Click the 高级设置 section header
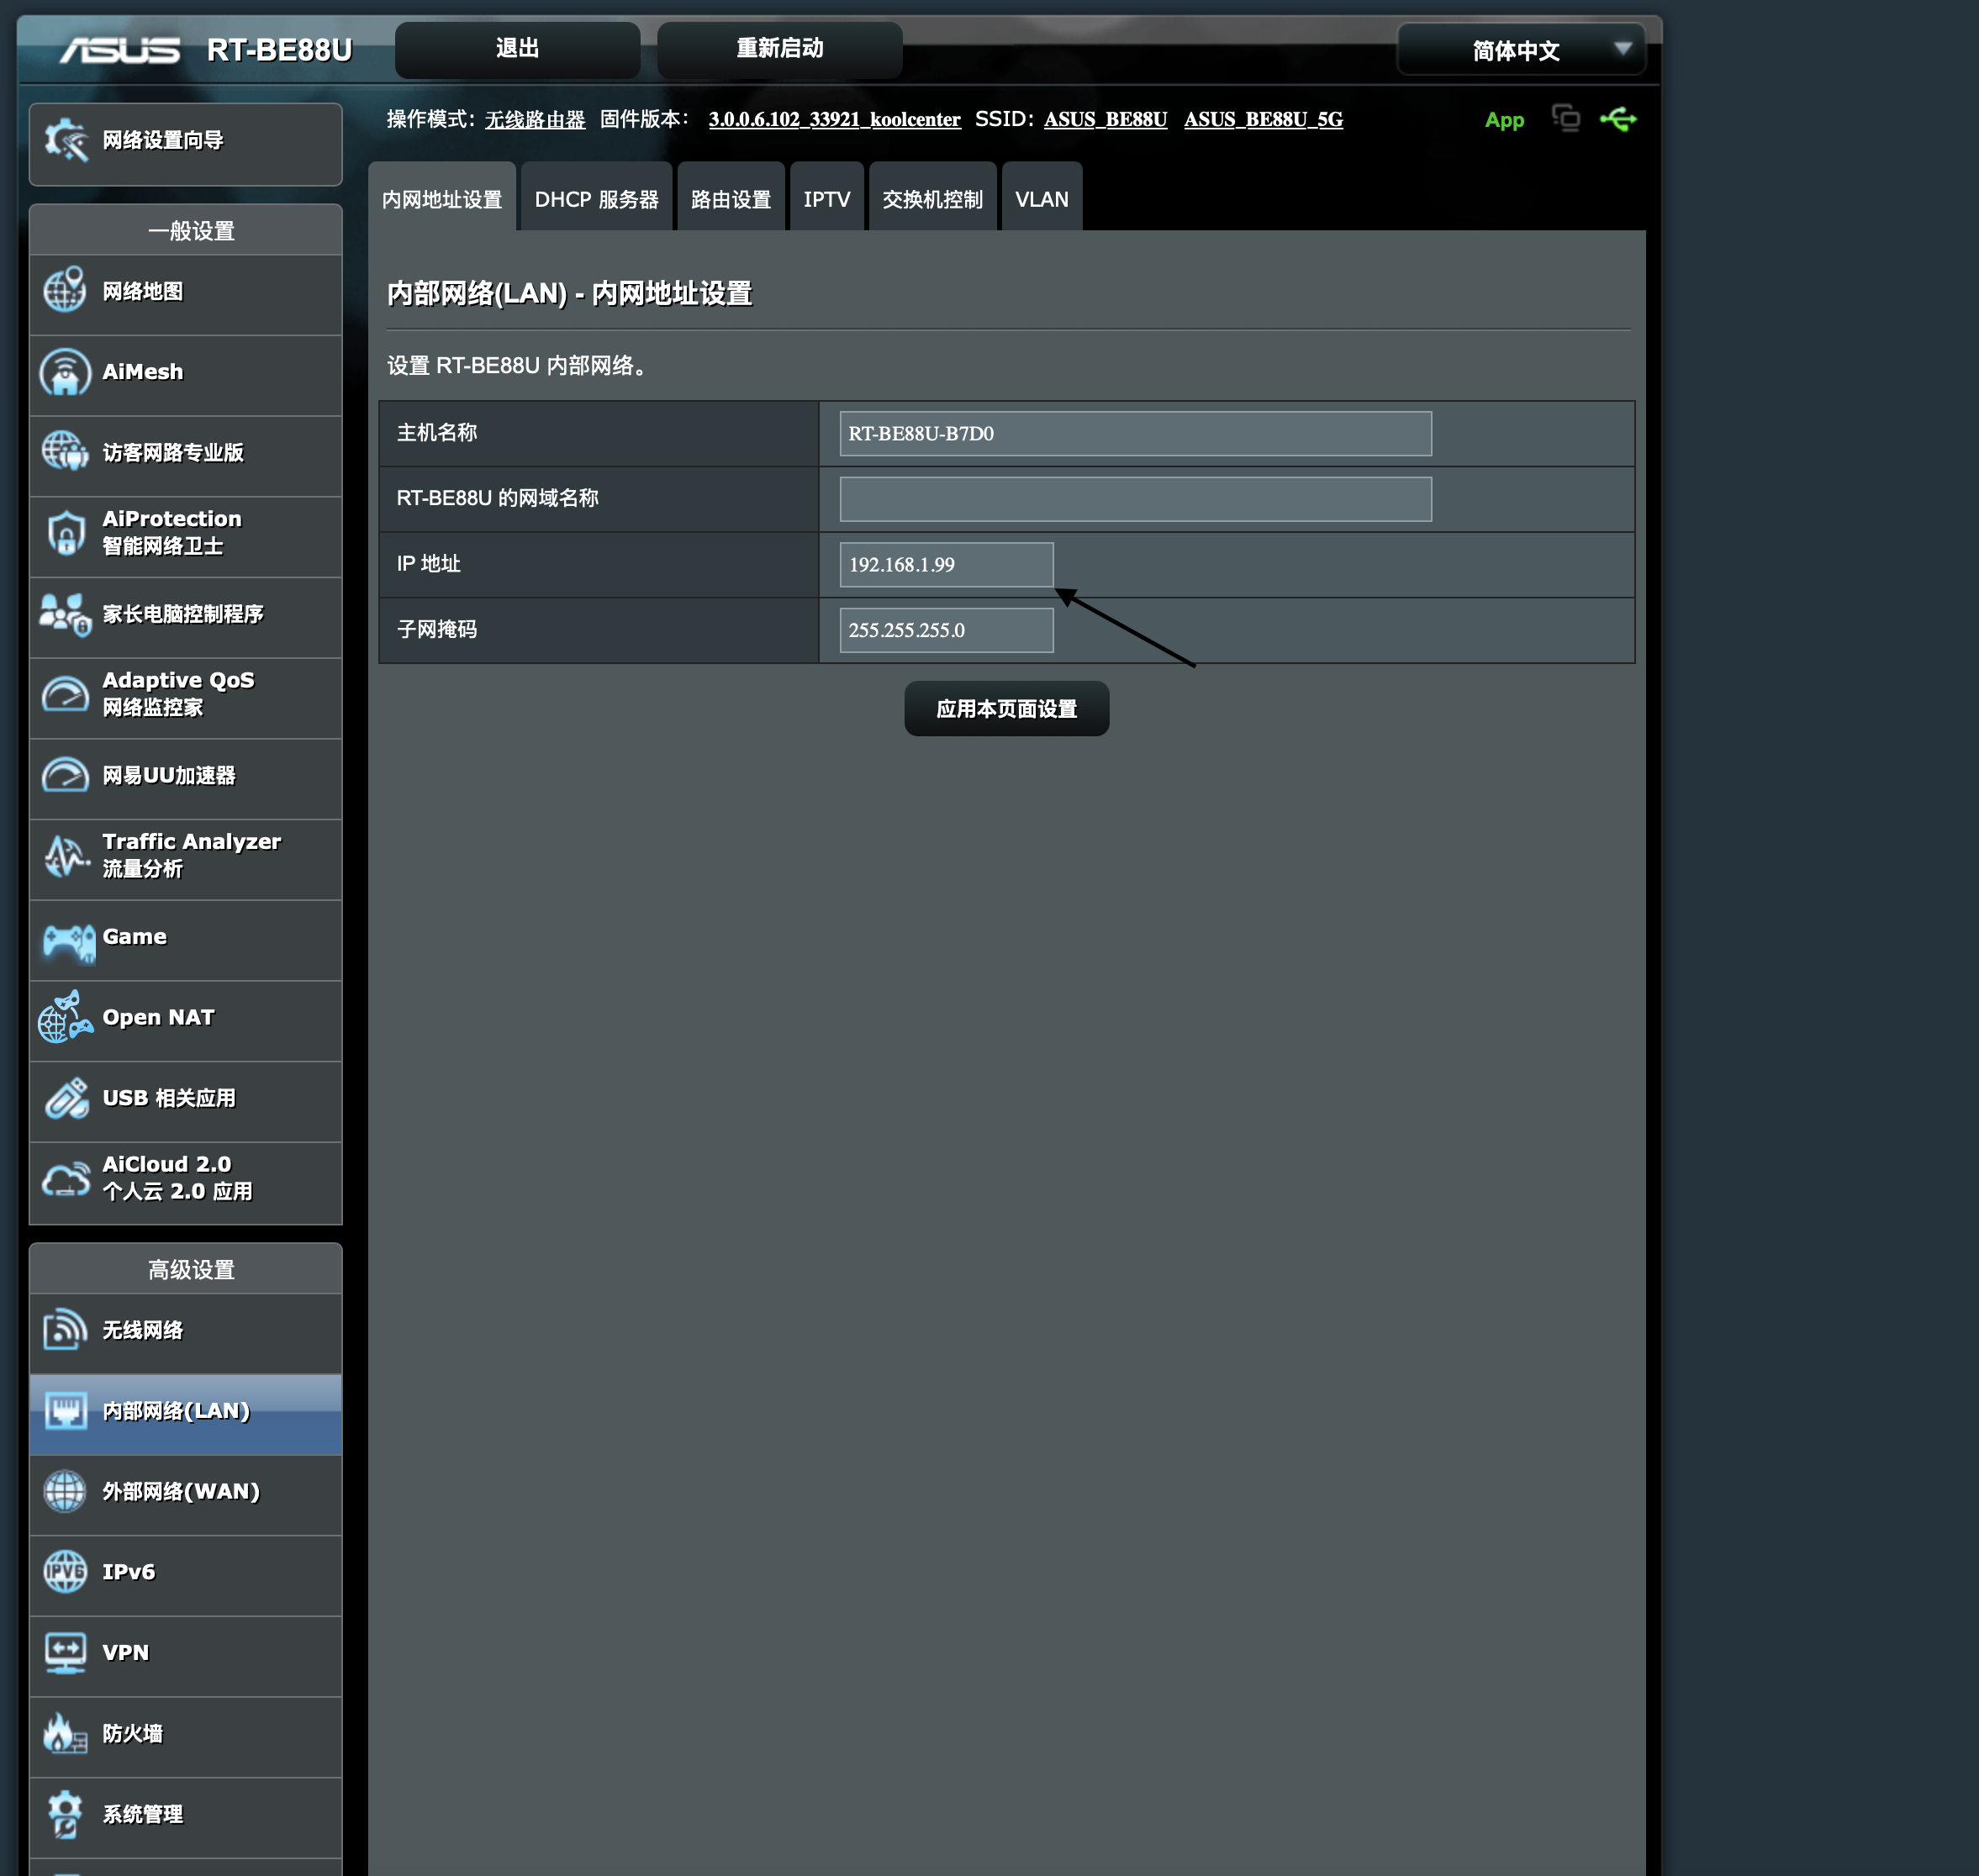This screenshot has width=1979, height=1876. [x=186, y=1270]
